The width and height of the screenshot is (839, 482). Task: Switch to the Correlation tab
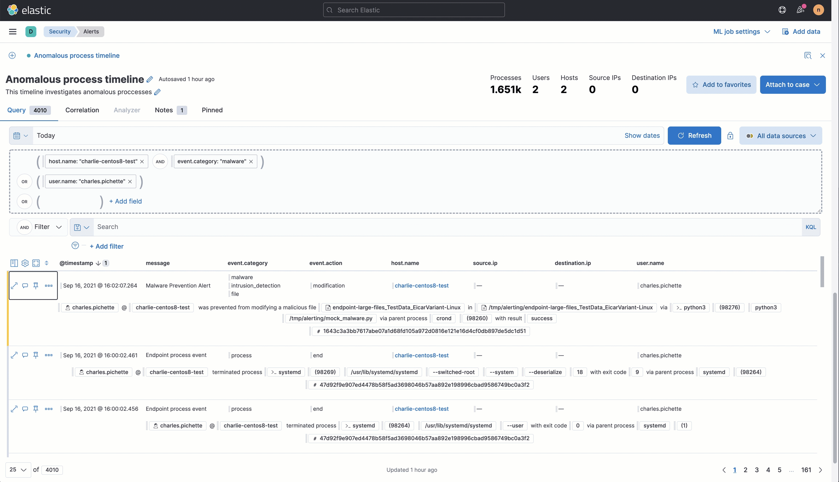[x=82, y=110]
